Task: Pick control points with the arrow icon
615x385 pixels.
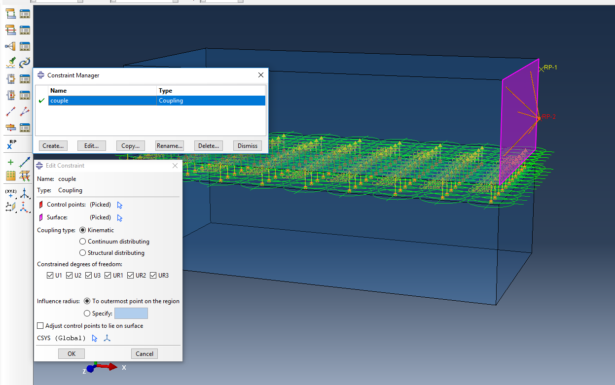Action: coord(119,205)
